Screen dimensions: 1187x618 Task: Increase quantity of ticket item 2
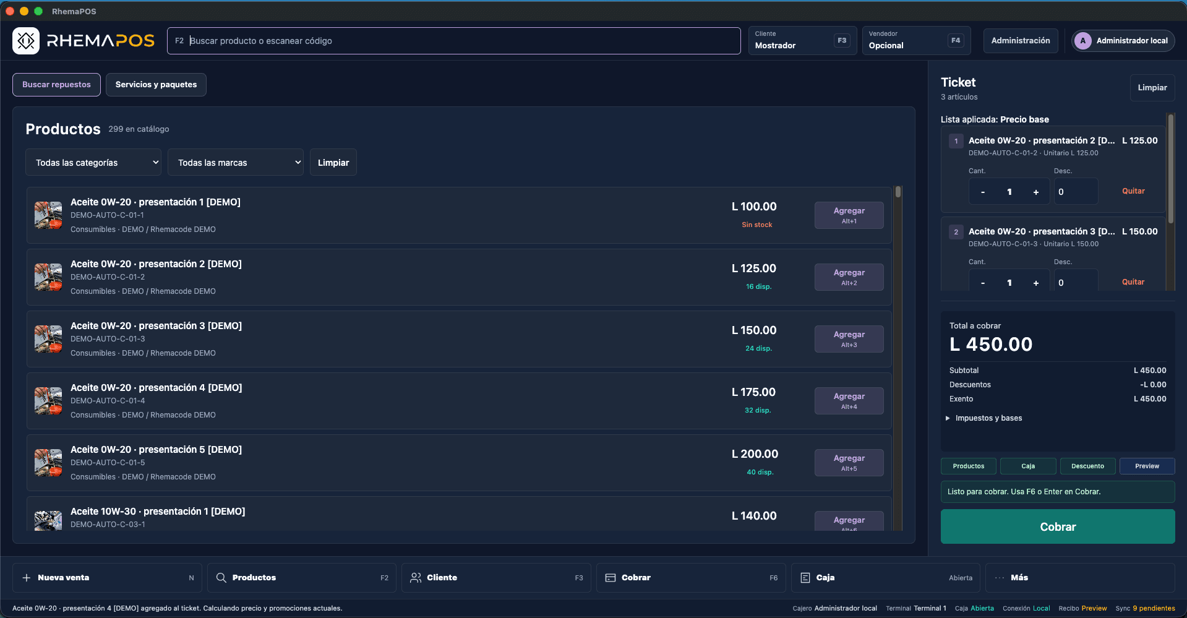pos(1036,283)
